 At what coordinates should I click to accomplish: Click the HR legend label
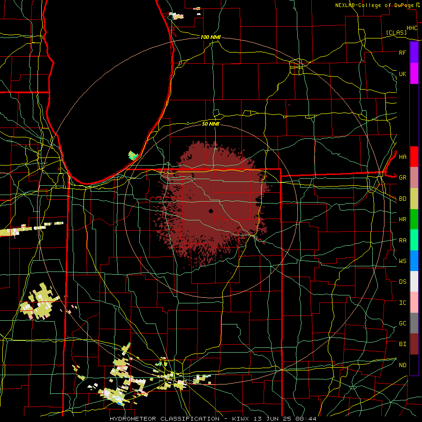tap(402, 219)
